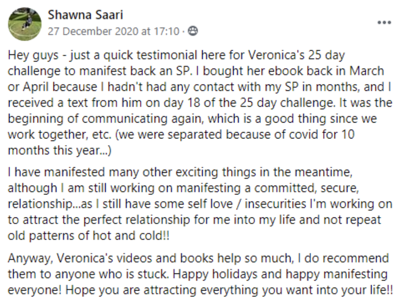Viewport: 410px width, 305px height.
Task: Click the line 'old patterns of hot and cold!!'
Action: coord(88,236)
